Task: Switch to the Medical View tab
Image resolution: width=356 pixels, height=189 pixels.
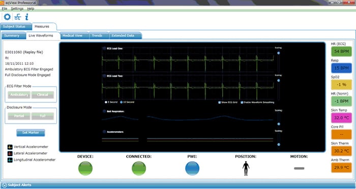Action: (x=72, y=35)
